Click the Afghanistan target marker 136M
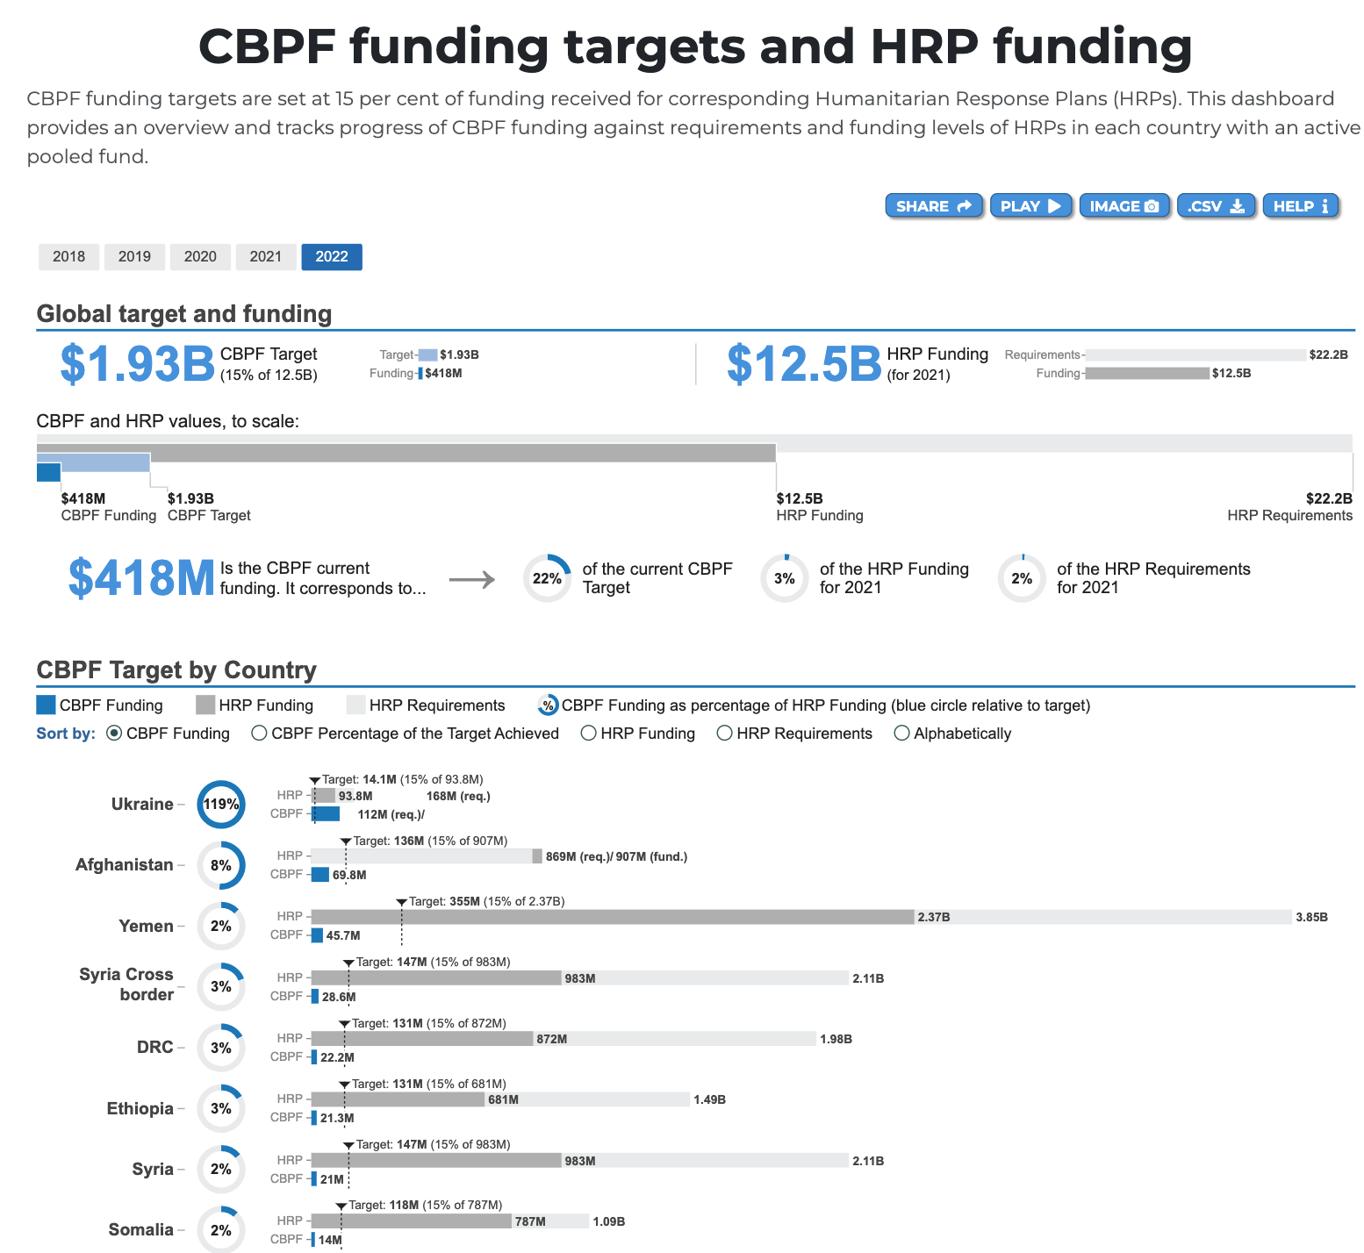 pyautogui.click(x=346, y=841)
